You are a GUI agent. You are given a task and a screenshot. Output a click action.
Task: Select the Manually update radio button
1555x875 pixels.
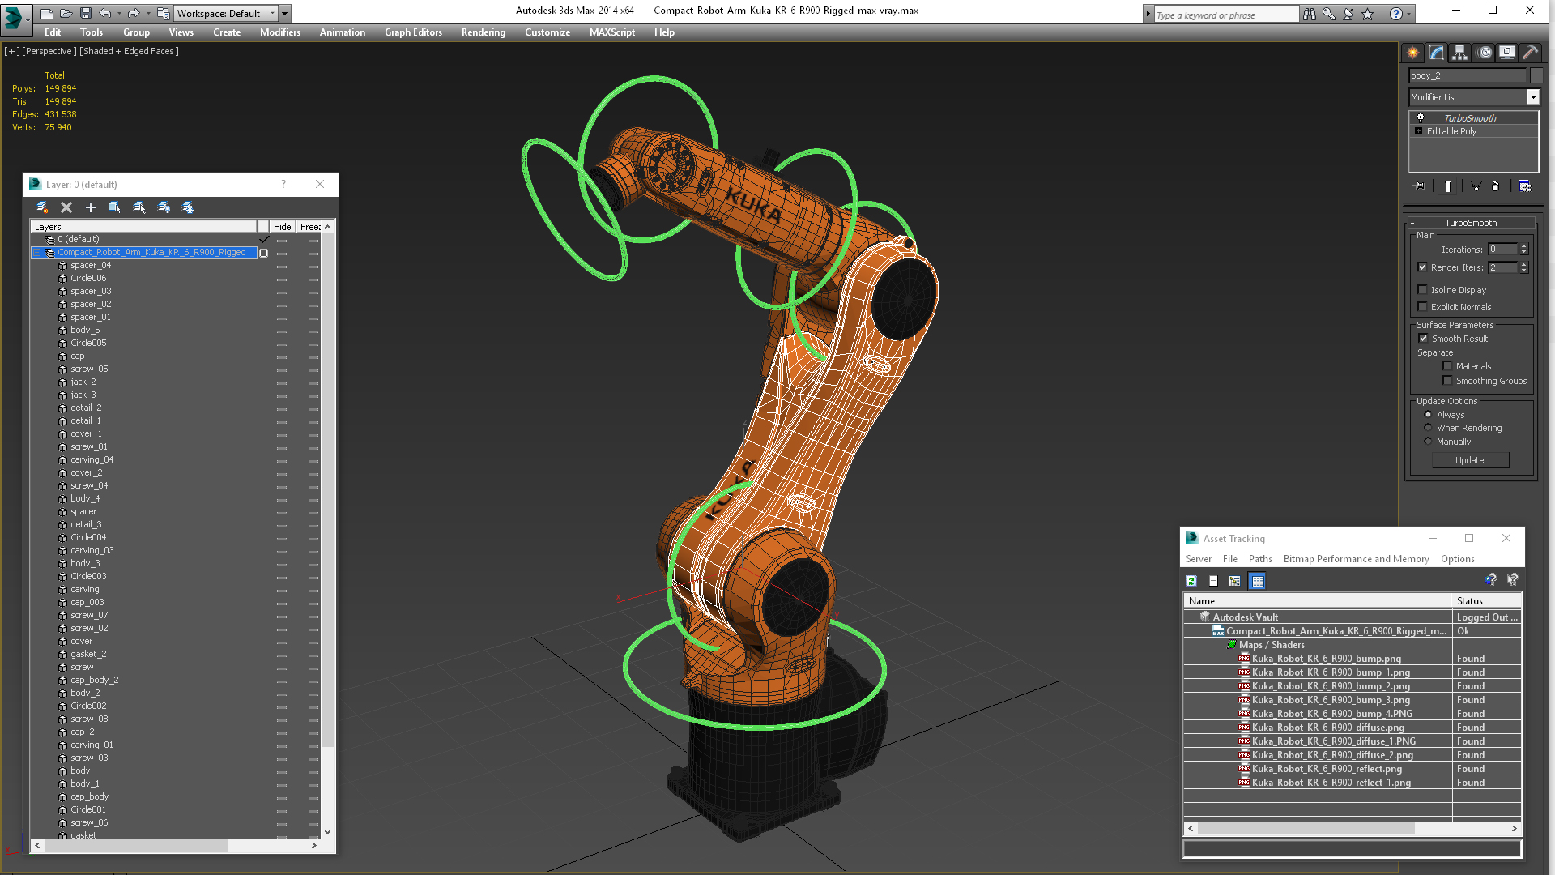click(1429, 442)
